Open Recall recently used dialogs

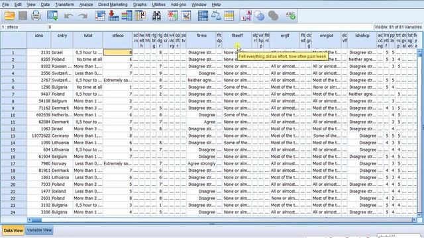pos(52,15)
